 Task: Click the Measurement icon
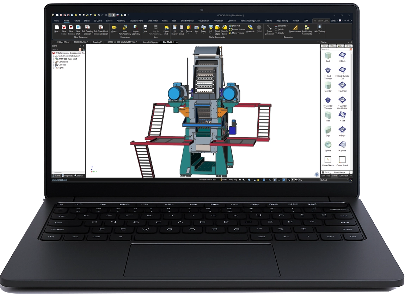coord(295,28)
